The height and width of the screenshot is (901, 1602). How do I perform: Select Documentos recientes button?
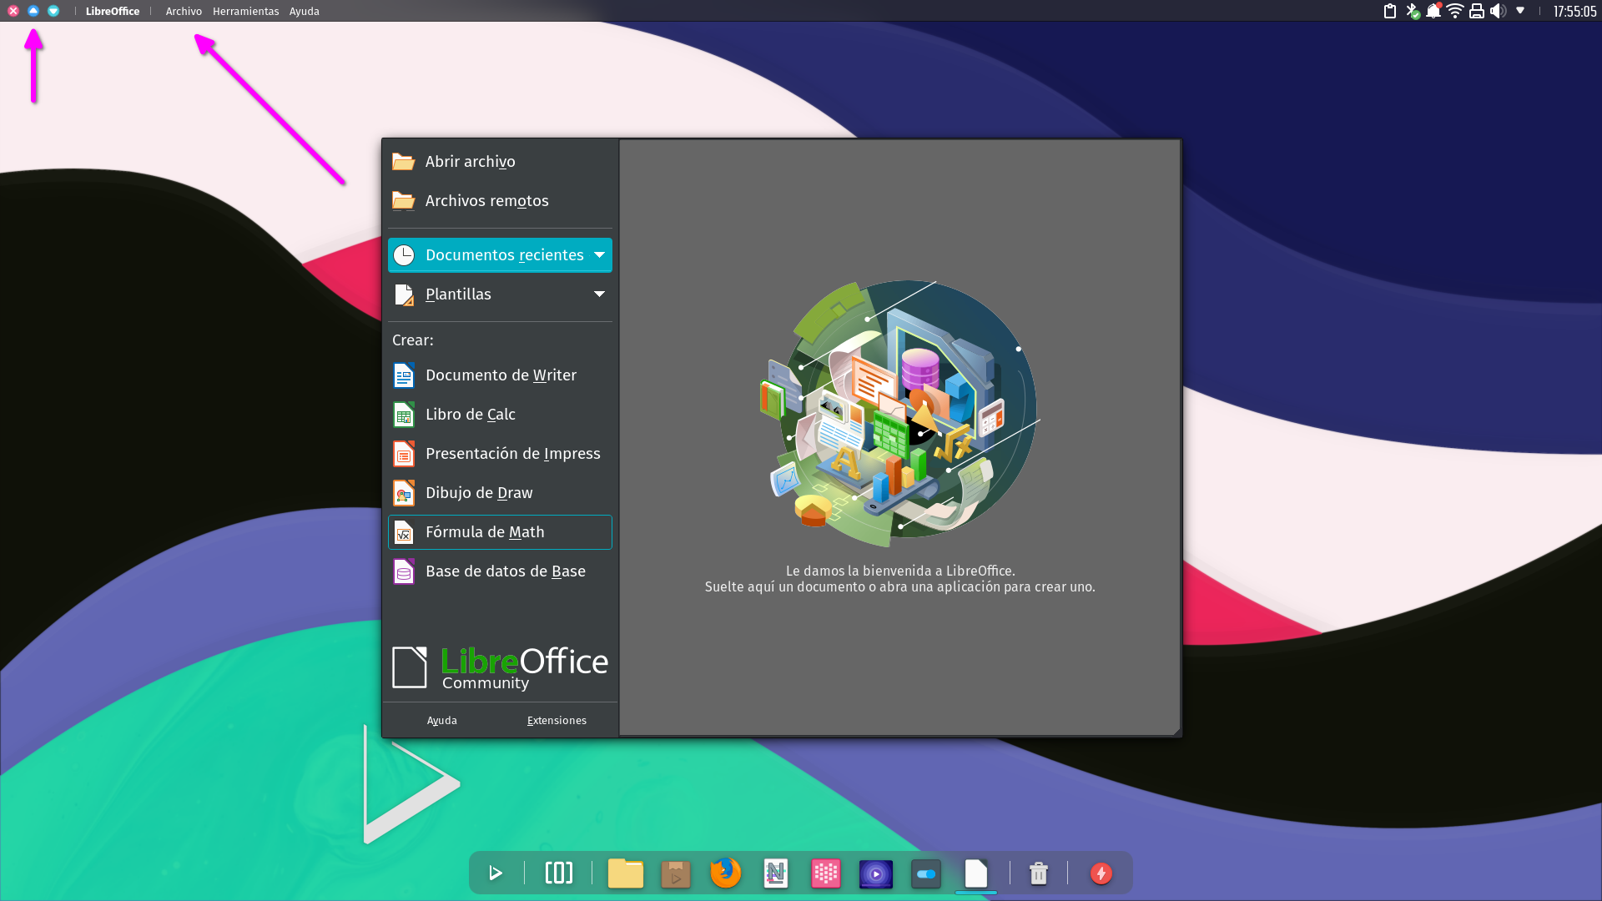point(500,255)
